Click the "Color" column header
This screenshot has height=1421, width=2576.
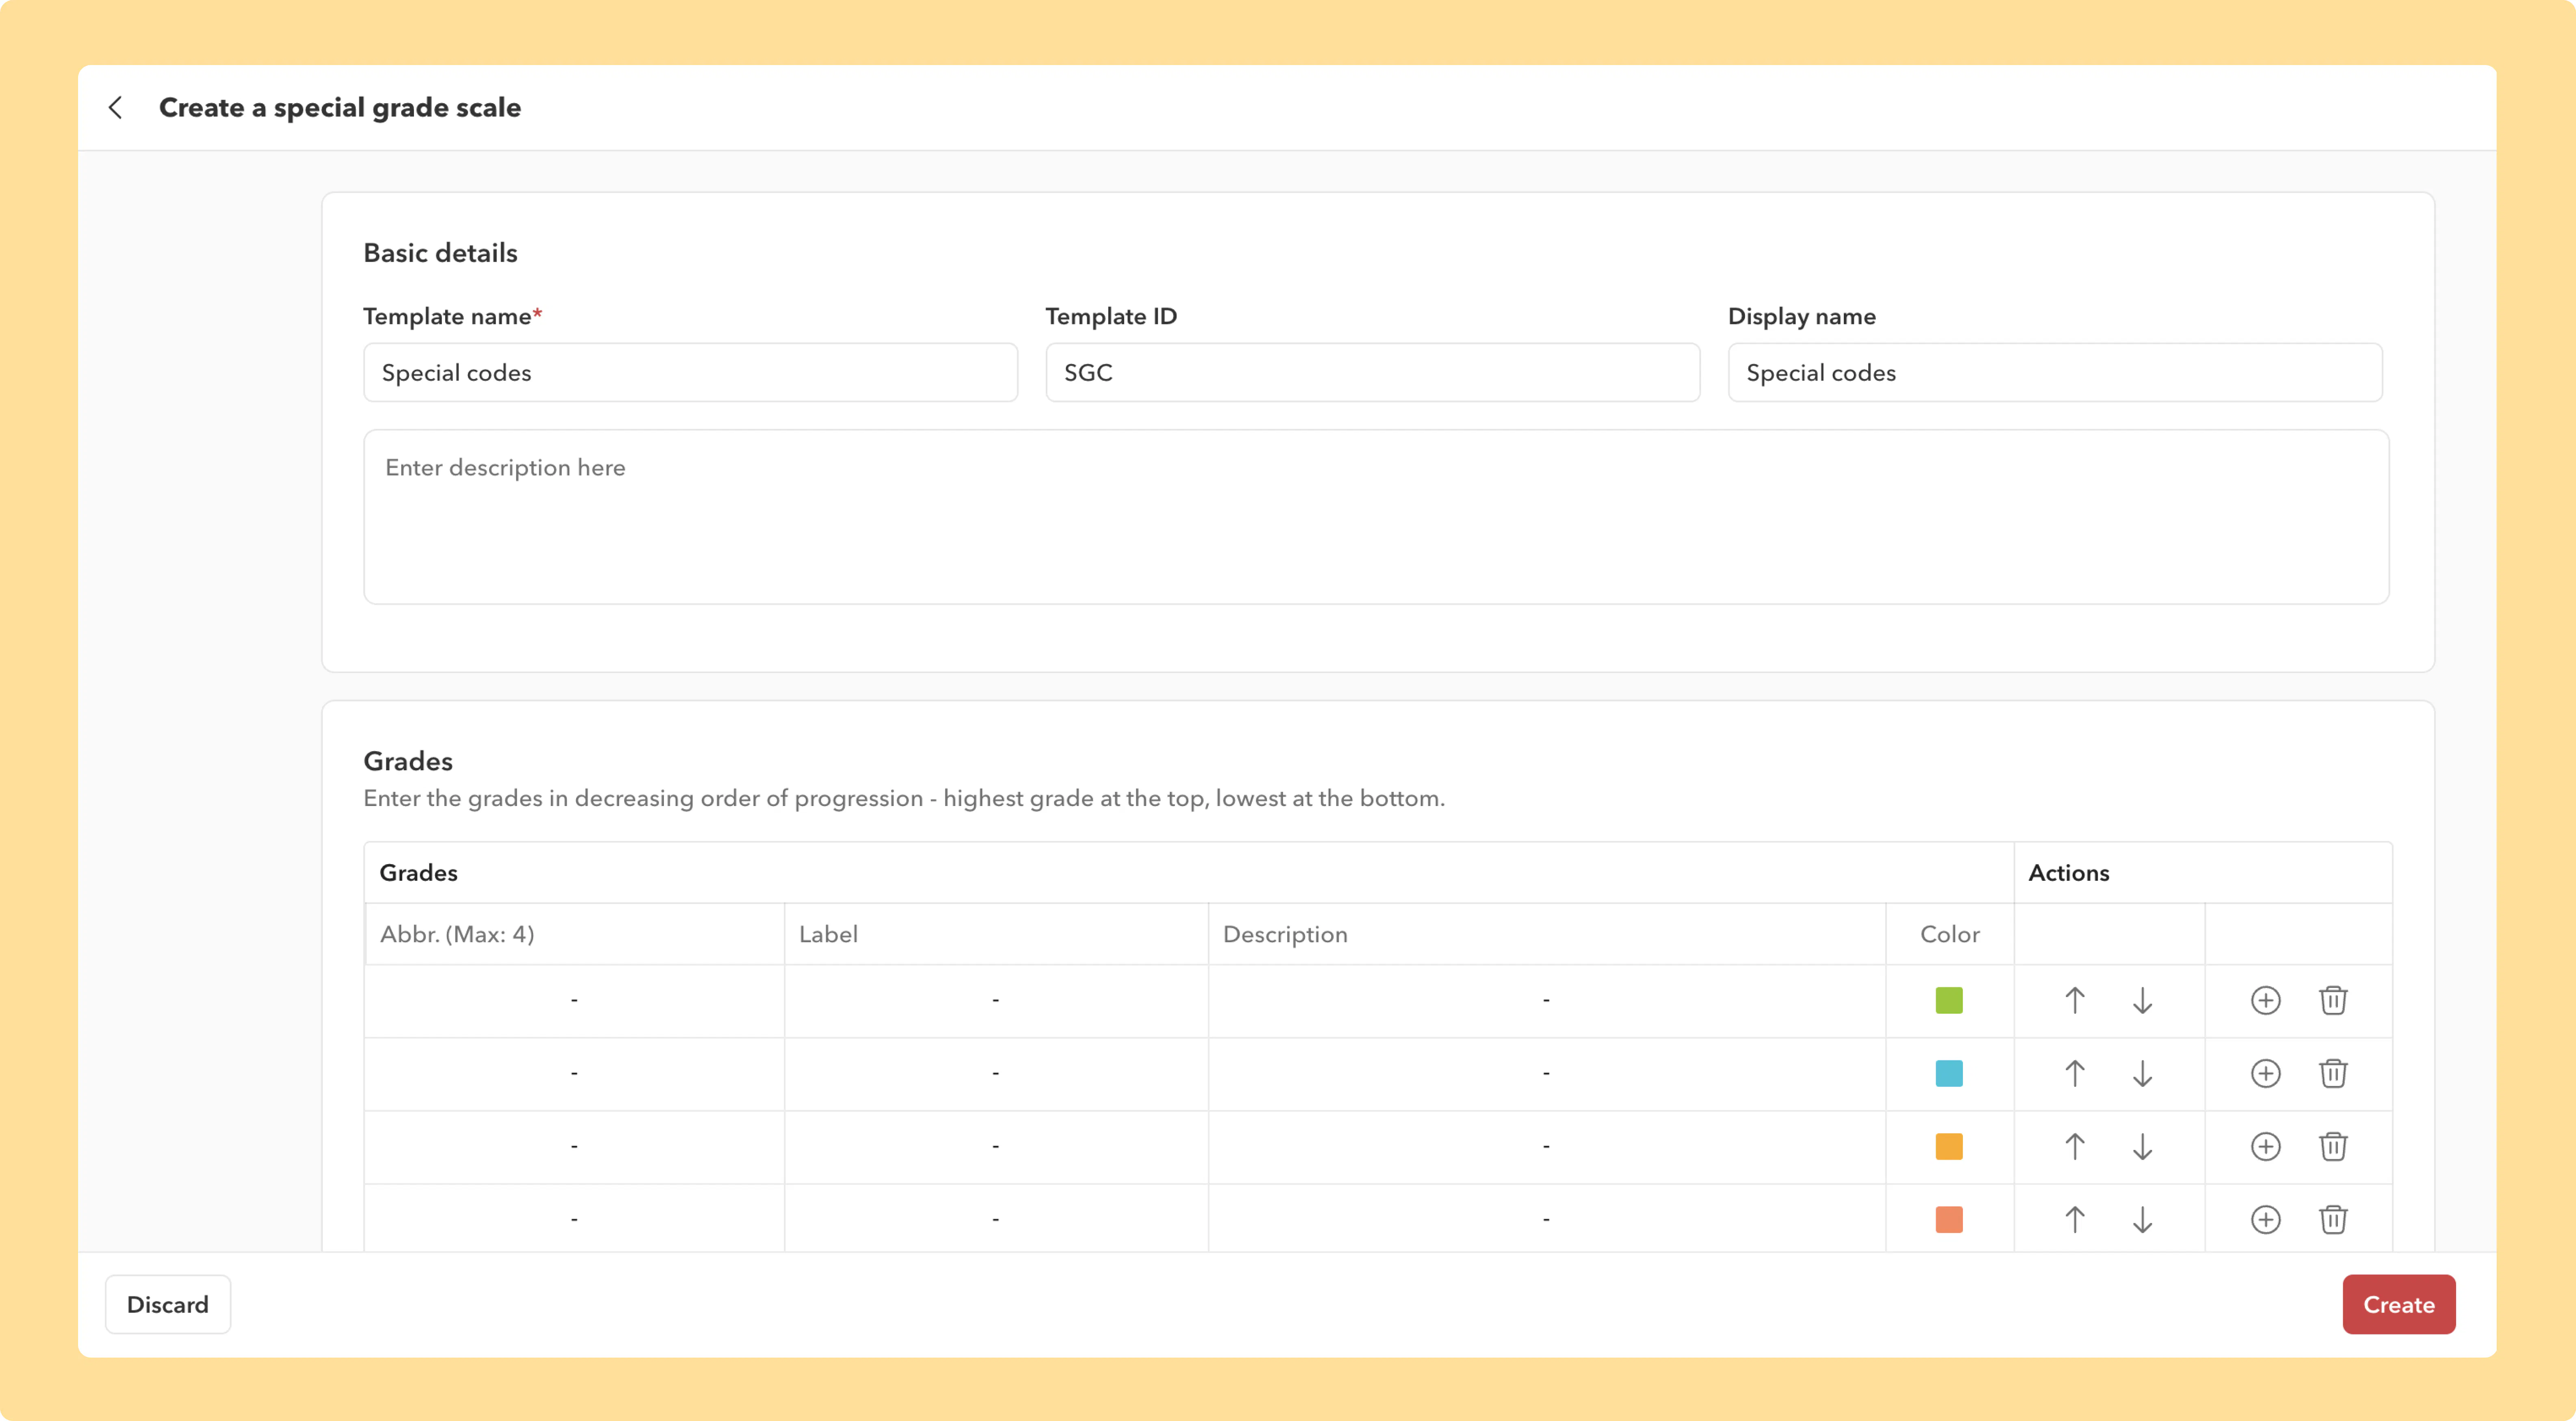pos(1950,934)
